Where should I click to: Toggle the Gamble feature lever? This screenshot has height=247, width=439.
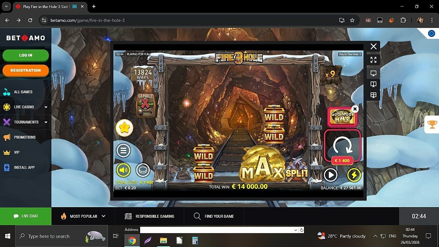145,105
